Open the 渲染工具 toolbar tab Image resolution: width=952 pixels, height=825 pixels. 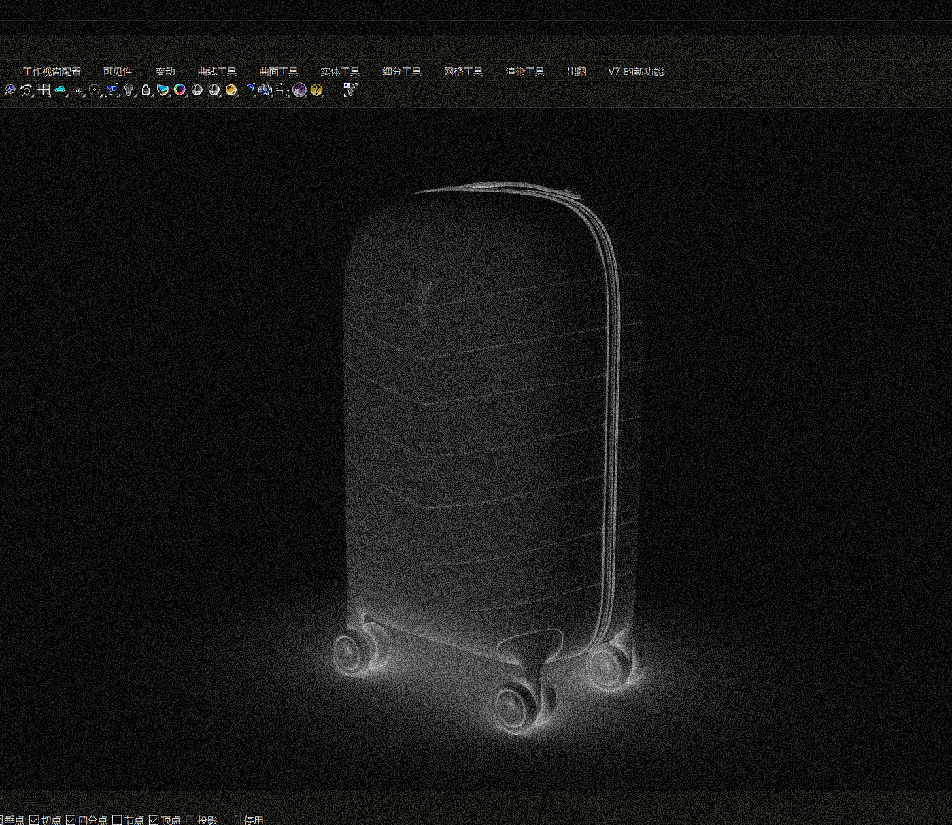pos(524,71)
